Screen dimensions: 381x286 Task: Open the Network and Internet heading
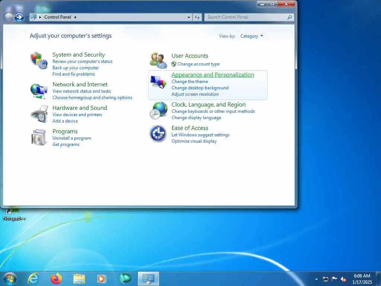click(80, 85)
